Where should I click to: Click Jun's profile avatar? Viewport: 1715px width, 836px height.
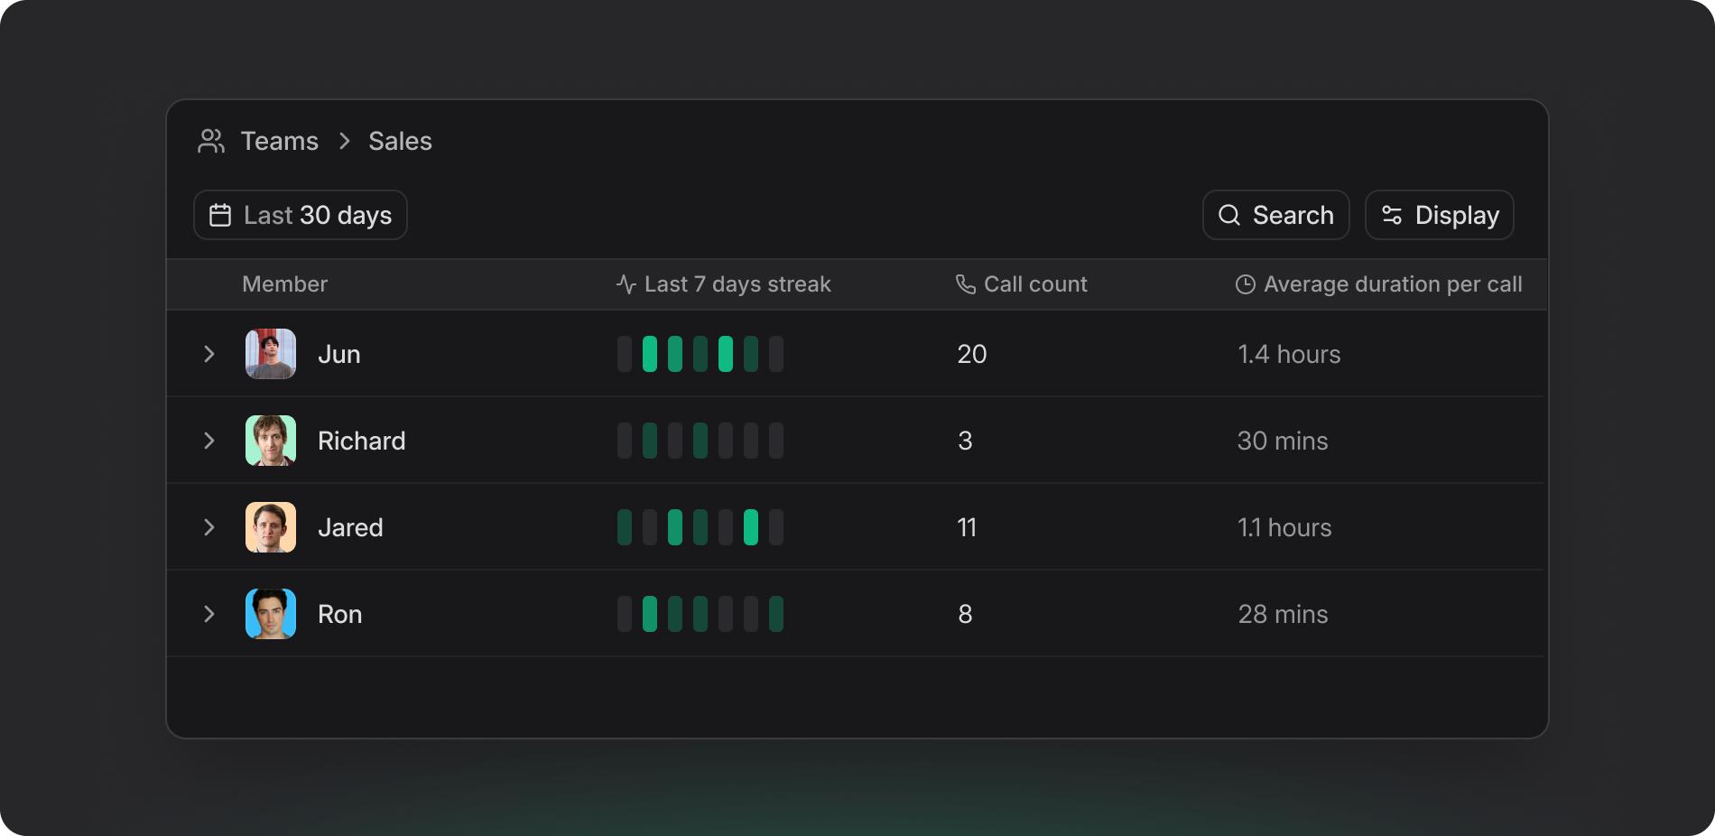[x=270, y=354]
